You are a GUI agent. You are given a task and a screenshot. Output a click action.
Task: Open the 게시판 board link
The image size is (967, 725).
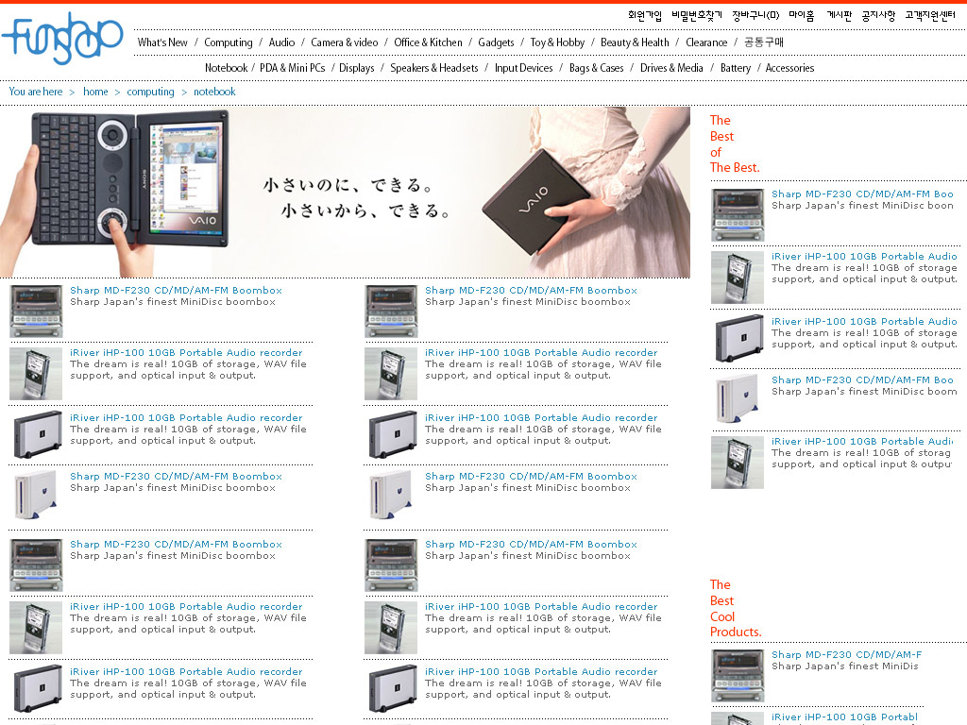point(839,15)
